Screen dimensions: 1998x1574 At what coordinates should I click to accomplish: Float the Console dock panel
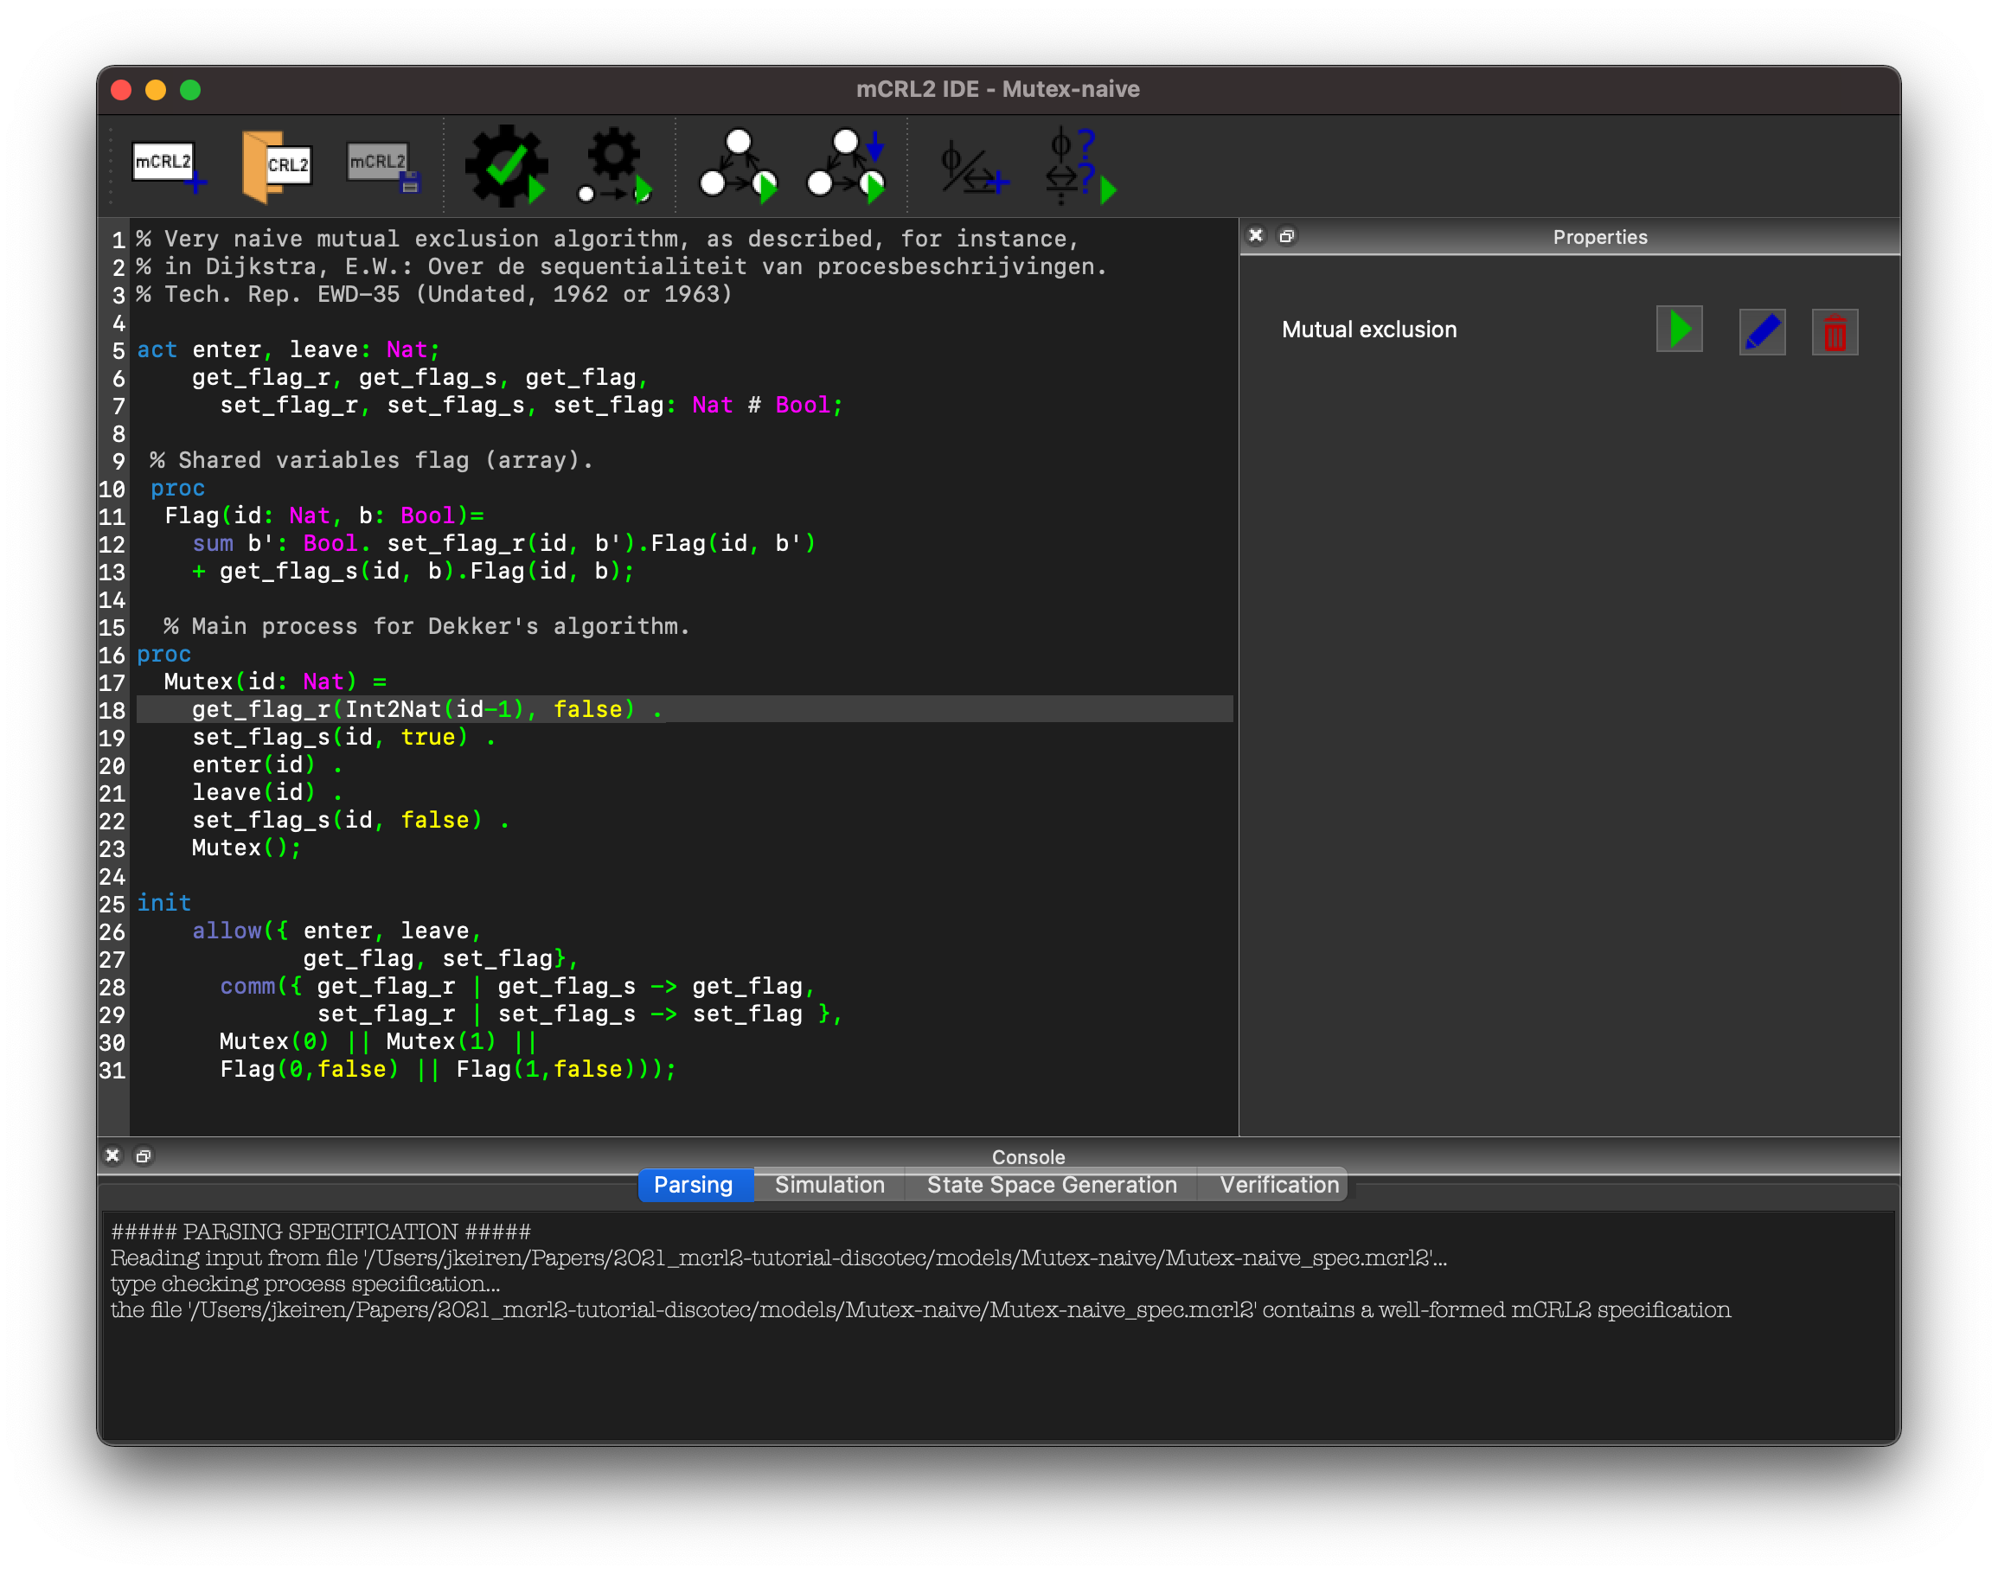click(144, 1155)
